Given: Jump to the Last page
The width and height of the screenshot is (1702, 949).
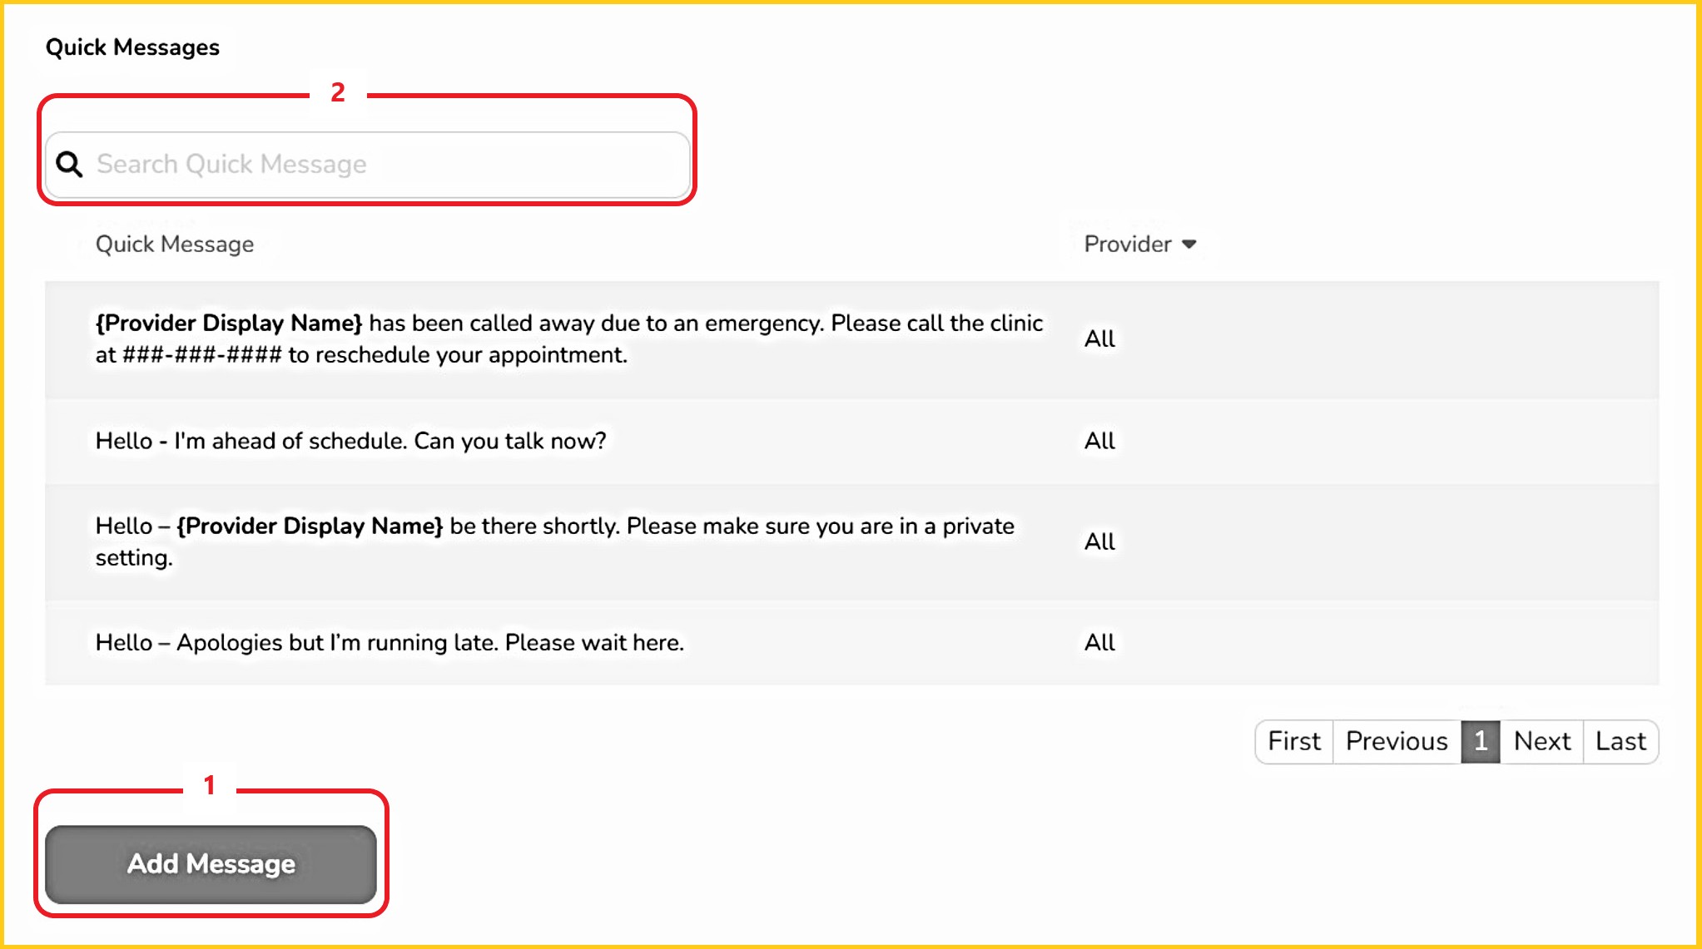Looking at the screenshot, I should pyautogui.click(x=1620, y=741).
